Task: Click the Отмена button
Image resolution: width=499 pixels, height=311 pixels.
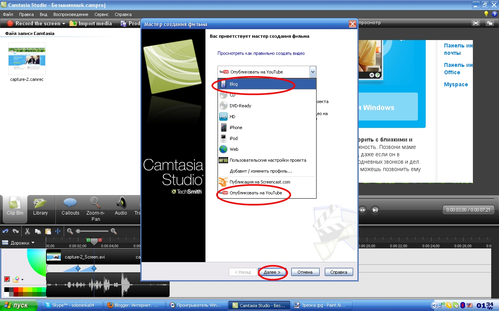Action: 305,272
